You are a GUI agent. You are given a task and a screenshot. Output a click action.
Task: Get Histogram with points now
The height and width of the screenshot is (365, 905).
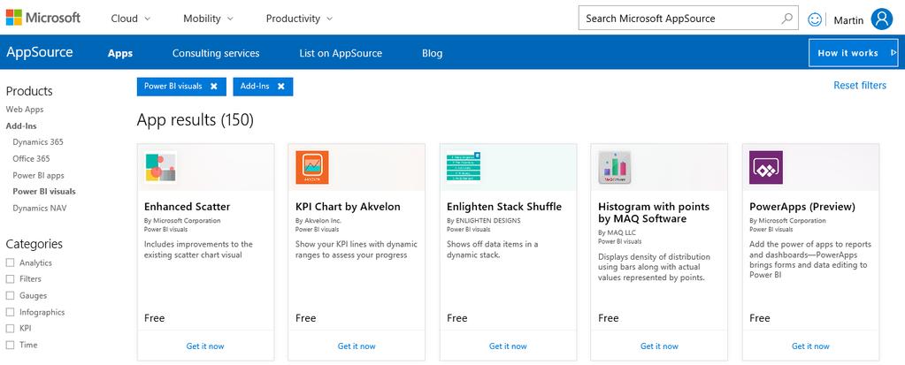point(659,346)
